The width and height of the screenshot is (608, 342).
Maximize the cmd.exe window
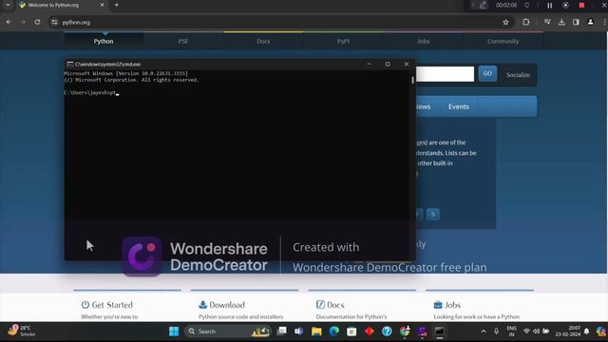pyautogui.click(x=388, y=64)
